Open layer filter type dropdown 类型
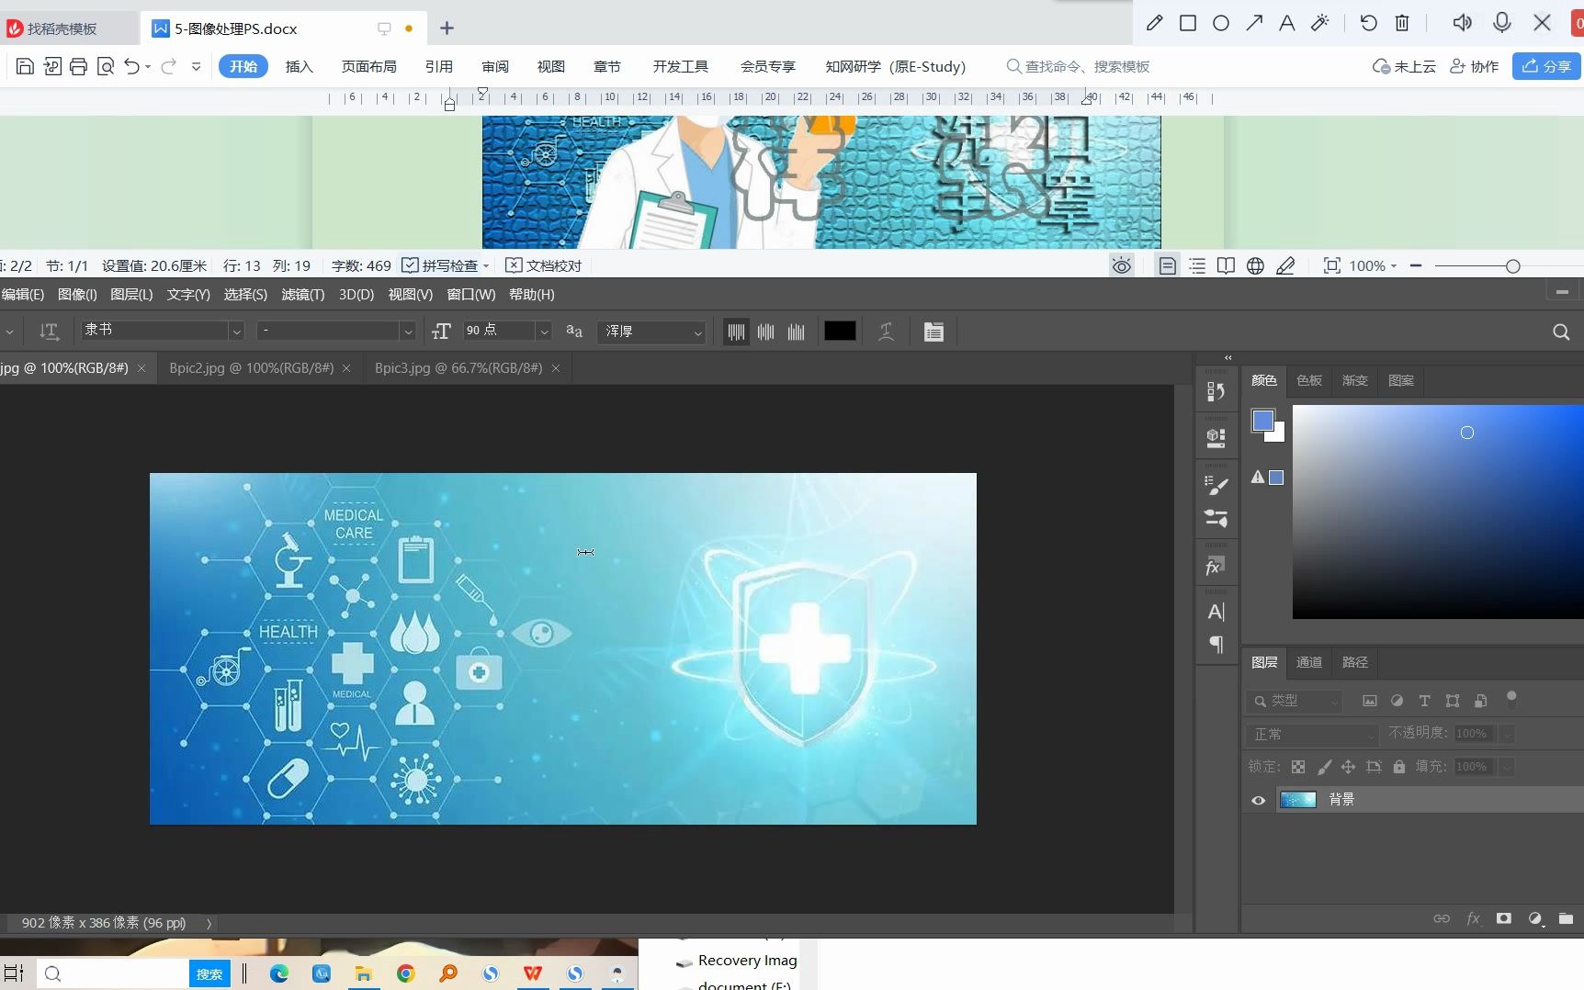 1295,701
